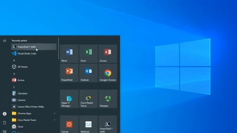Open Clock from the app list
The image size is (237, 133).
pyautogui.click(x=34, y=126)
